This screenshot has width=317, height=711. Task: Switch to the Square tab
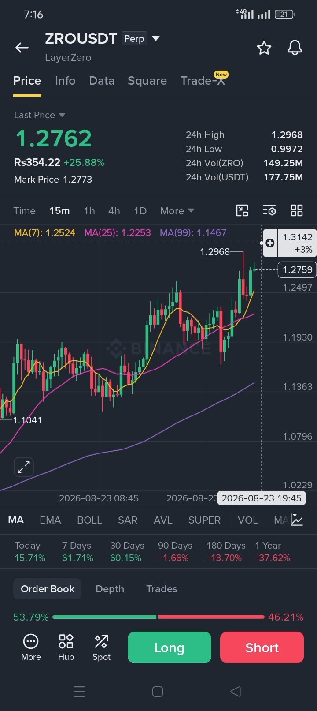click(147, 81)
